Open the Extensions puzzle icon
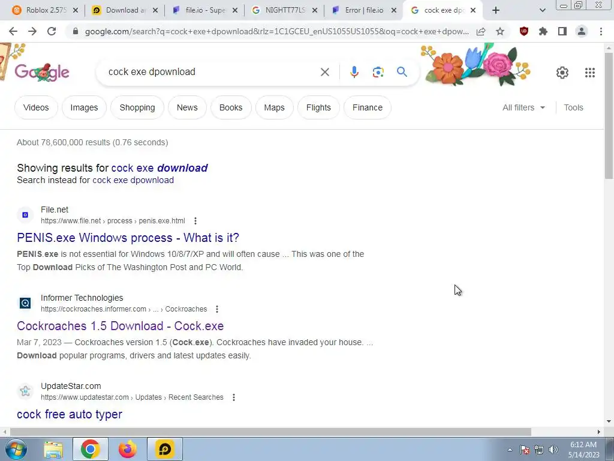Viewport: 614px width, 461px height. coord(543,31)
